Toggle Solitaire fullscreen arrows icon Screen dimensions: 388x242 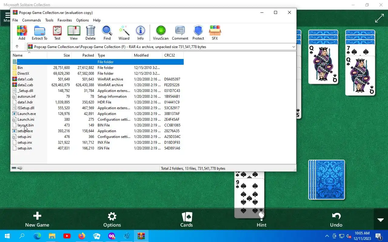(379, 18)
